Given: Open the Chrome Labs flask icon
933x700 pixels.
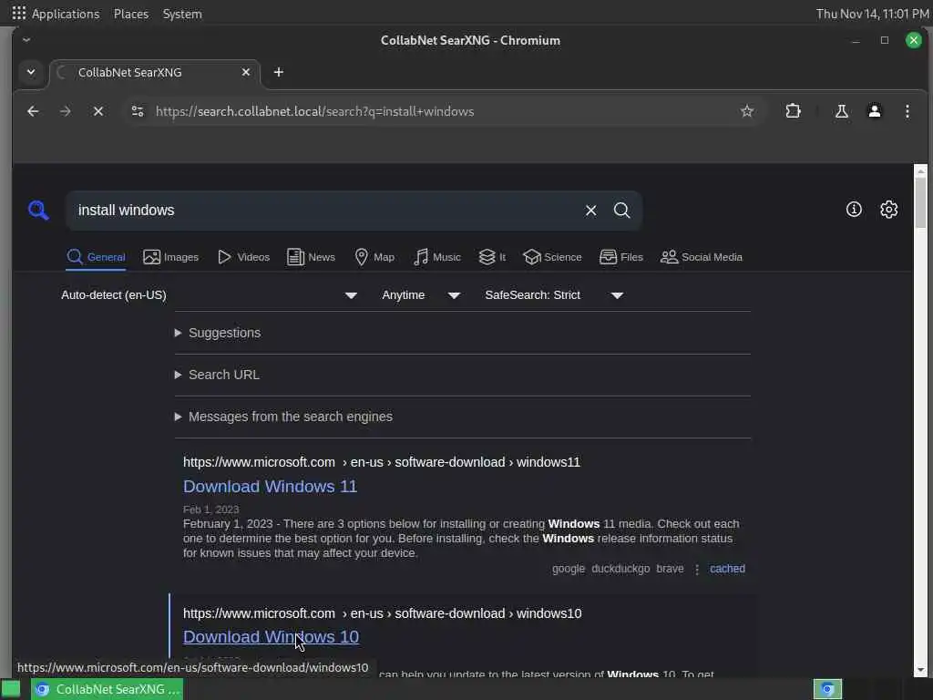Looking at the screenshot, I should tap(841, 111).
